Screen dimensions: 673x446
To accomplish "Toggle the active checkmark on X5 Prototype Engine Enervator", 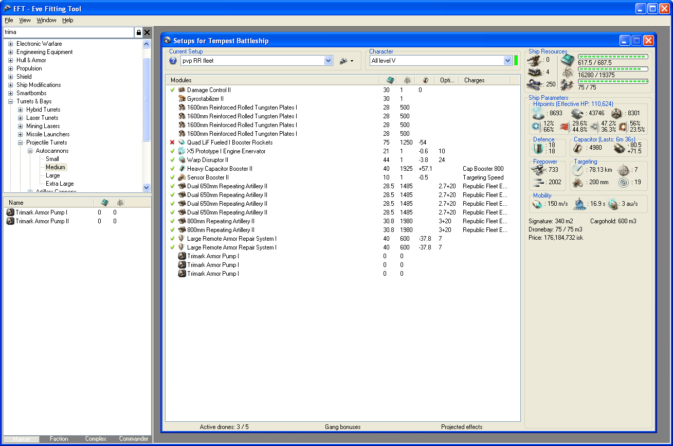I will point(172,151).
